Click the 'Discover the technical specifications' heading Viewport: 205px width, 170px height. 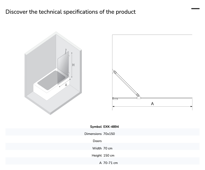[71, 12]
